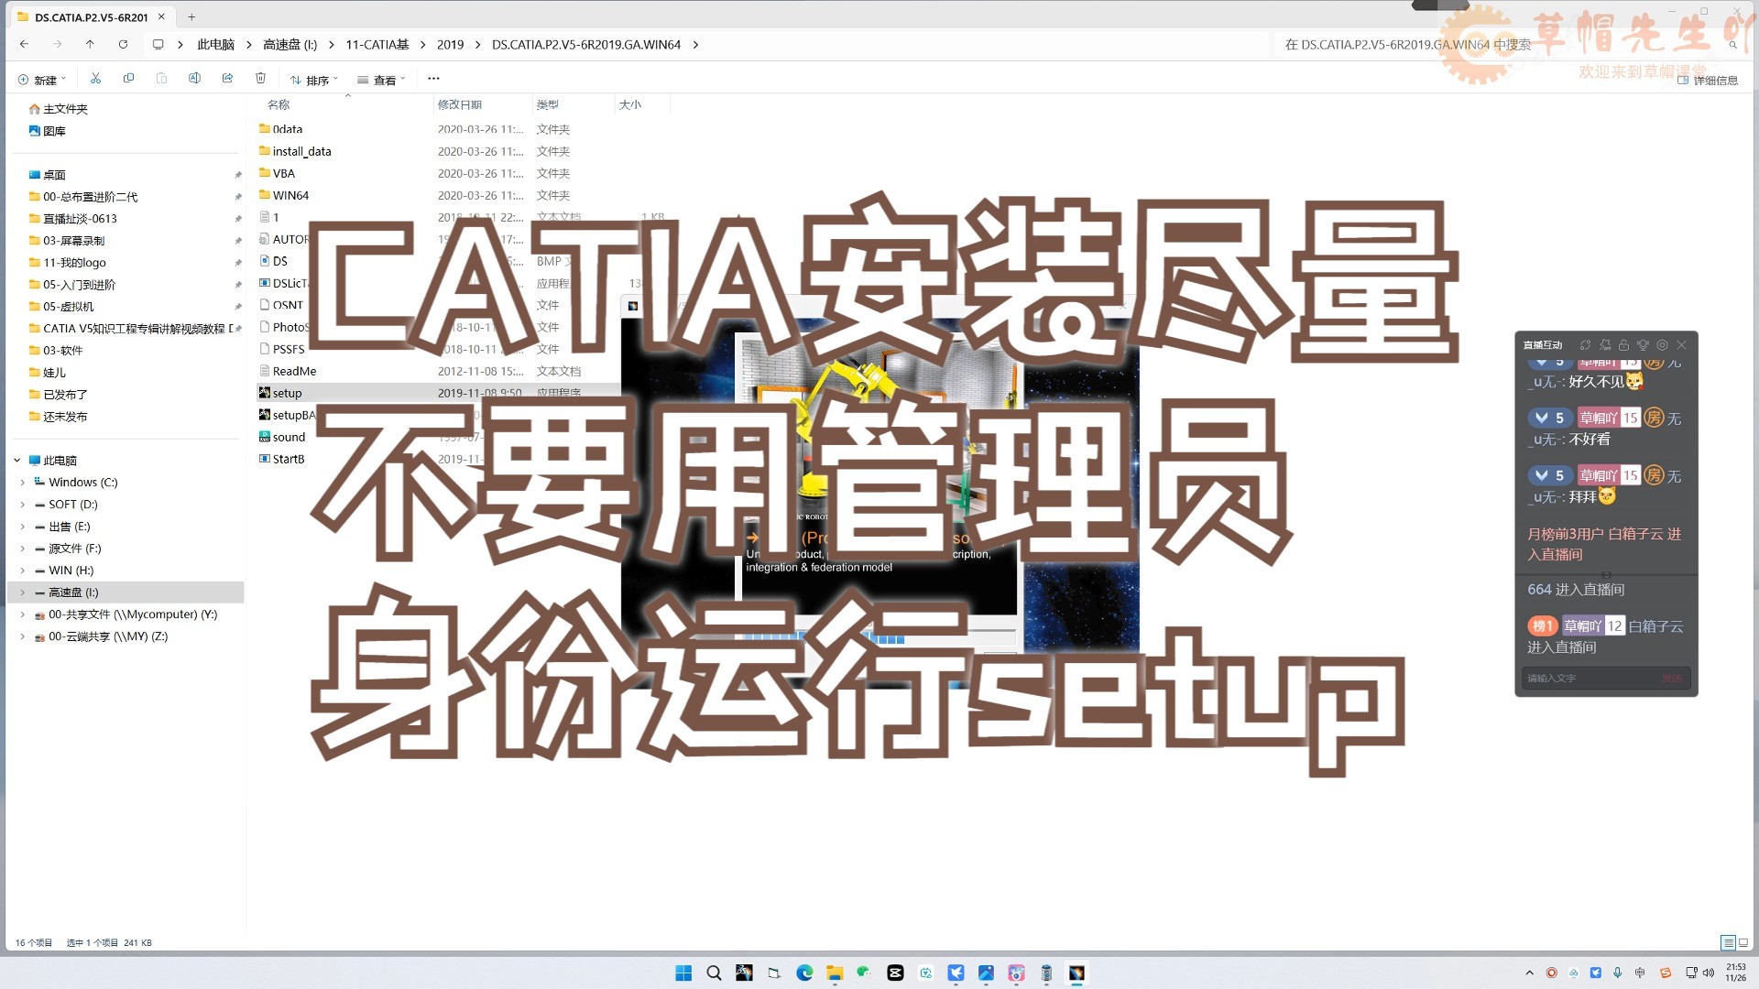The width and height of the screenshot is (1759, 989).
Task: Expand the SOFT (D:) drive node
Action: [23, 504]
